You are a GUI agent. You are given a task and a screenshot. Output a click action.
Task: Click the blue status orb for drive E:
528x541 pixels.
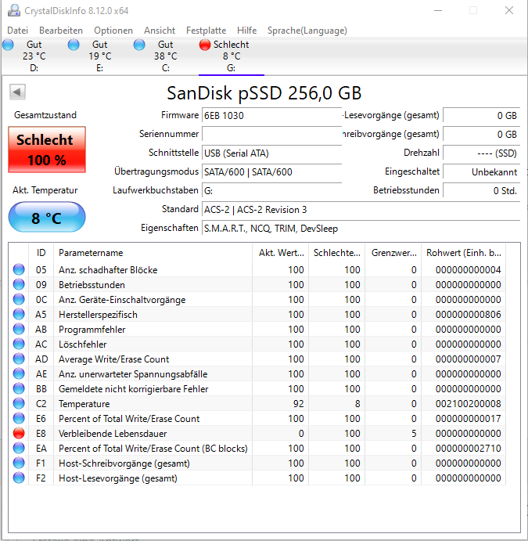(74, 45)
